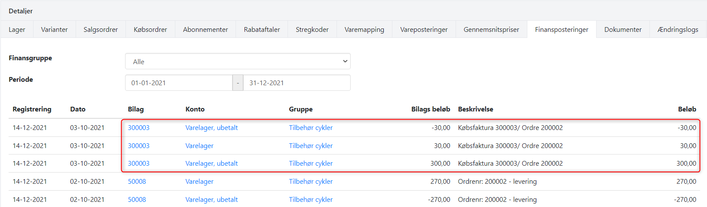The width and height of the screenshot is (707, 207).
Task: Open the Varianter tab
Action: coord(54,30)
